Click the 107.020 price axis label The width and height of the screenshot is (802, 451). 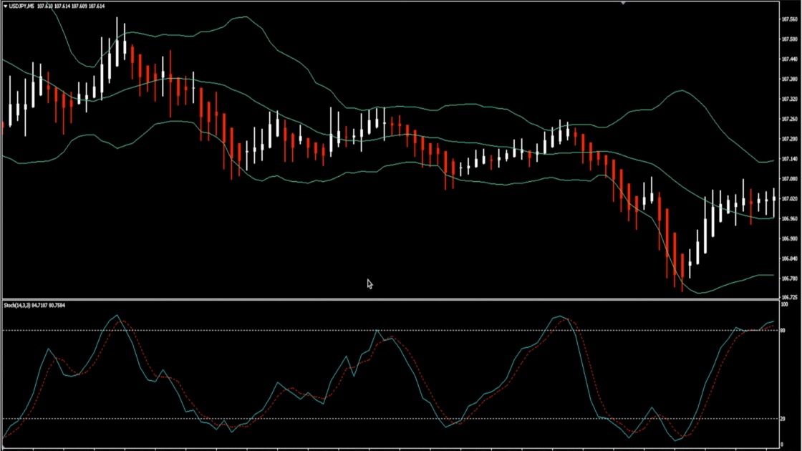tap(789, 199)
